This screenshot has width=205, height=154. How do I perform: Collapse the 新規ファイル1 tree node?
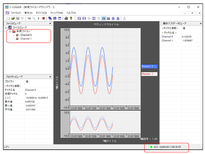[10, 31]
